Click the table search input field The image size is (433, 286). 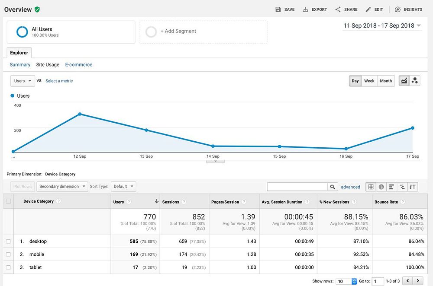(x=297, y=187)
